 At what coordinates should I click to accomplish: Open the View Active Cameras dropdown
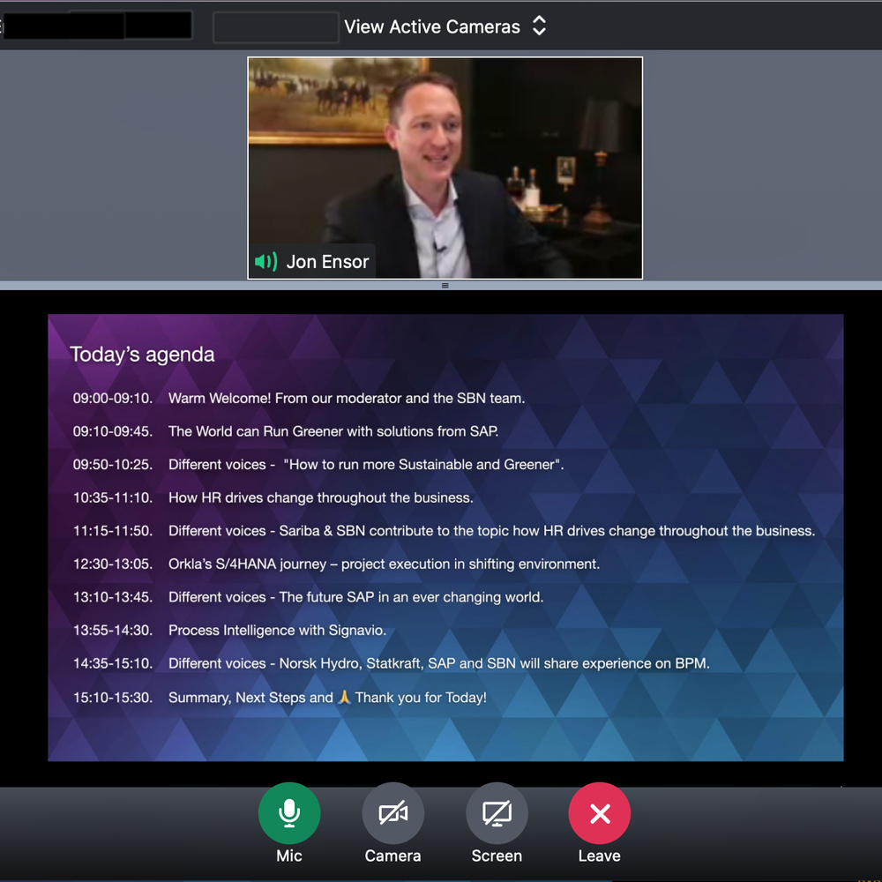tap(445, 26)
